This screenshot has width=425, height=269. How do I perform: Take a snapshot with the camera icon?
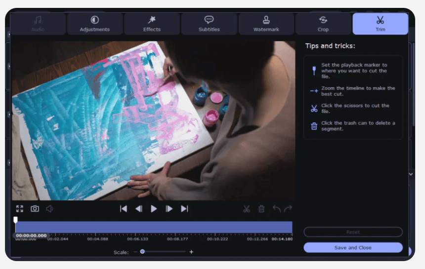pos(35,209)
